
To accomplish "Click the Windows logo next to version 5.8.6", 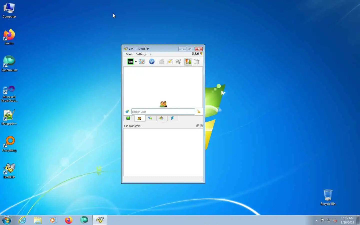I will pos(201,53).
